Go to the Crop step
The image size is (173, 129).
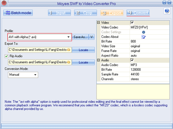[86, 13]
